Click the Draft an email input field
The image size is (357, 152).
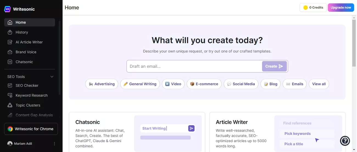(194, 66)
